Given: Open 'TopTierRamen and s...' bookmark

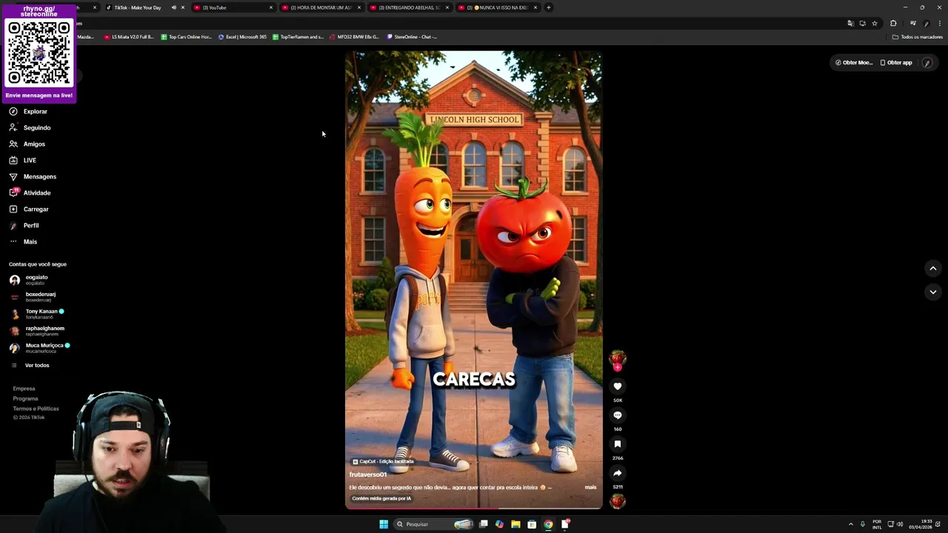Looking at the screenshot, I should click(298, 36).
